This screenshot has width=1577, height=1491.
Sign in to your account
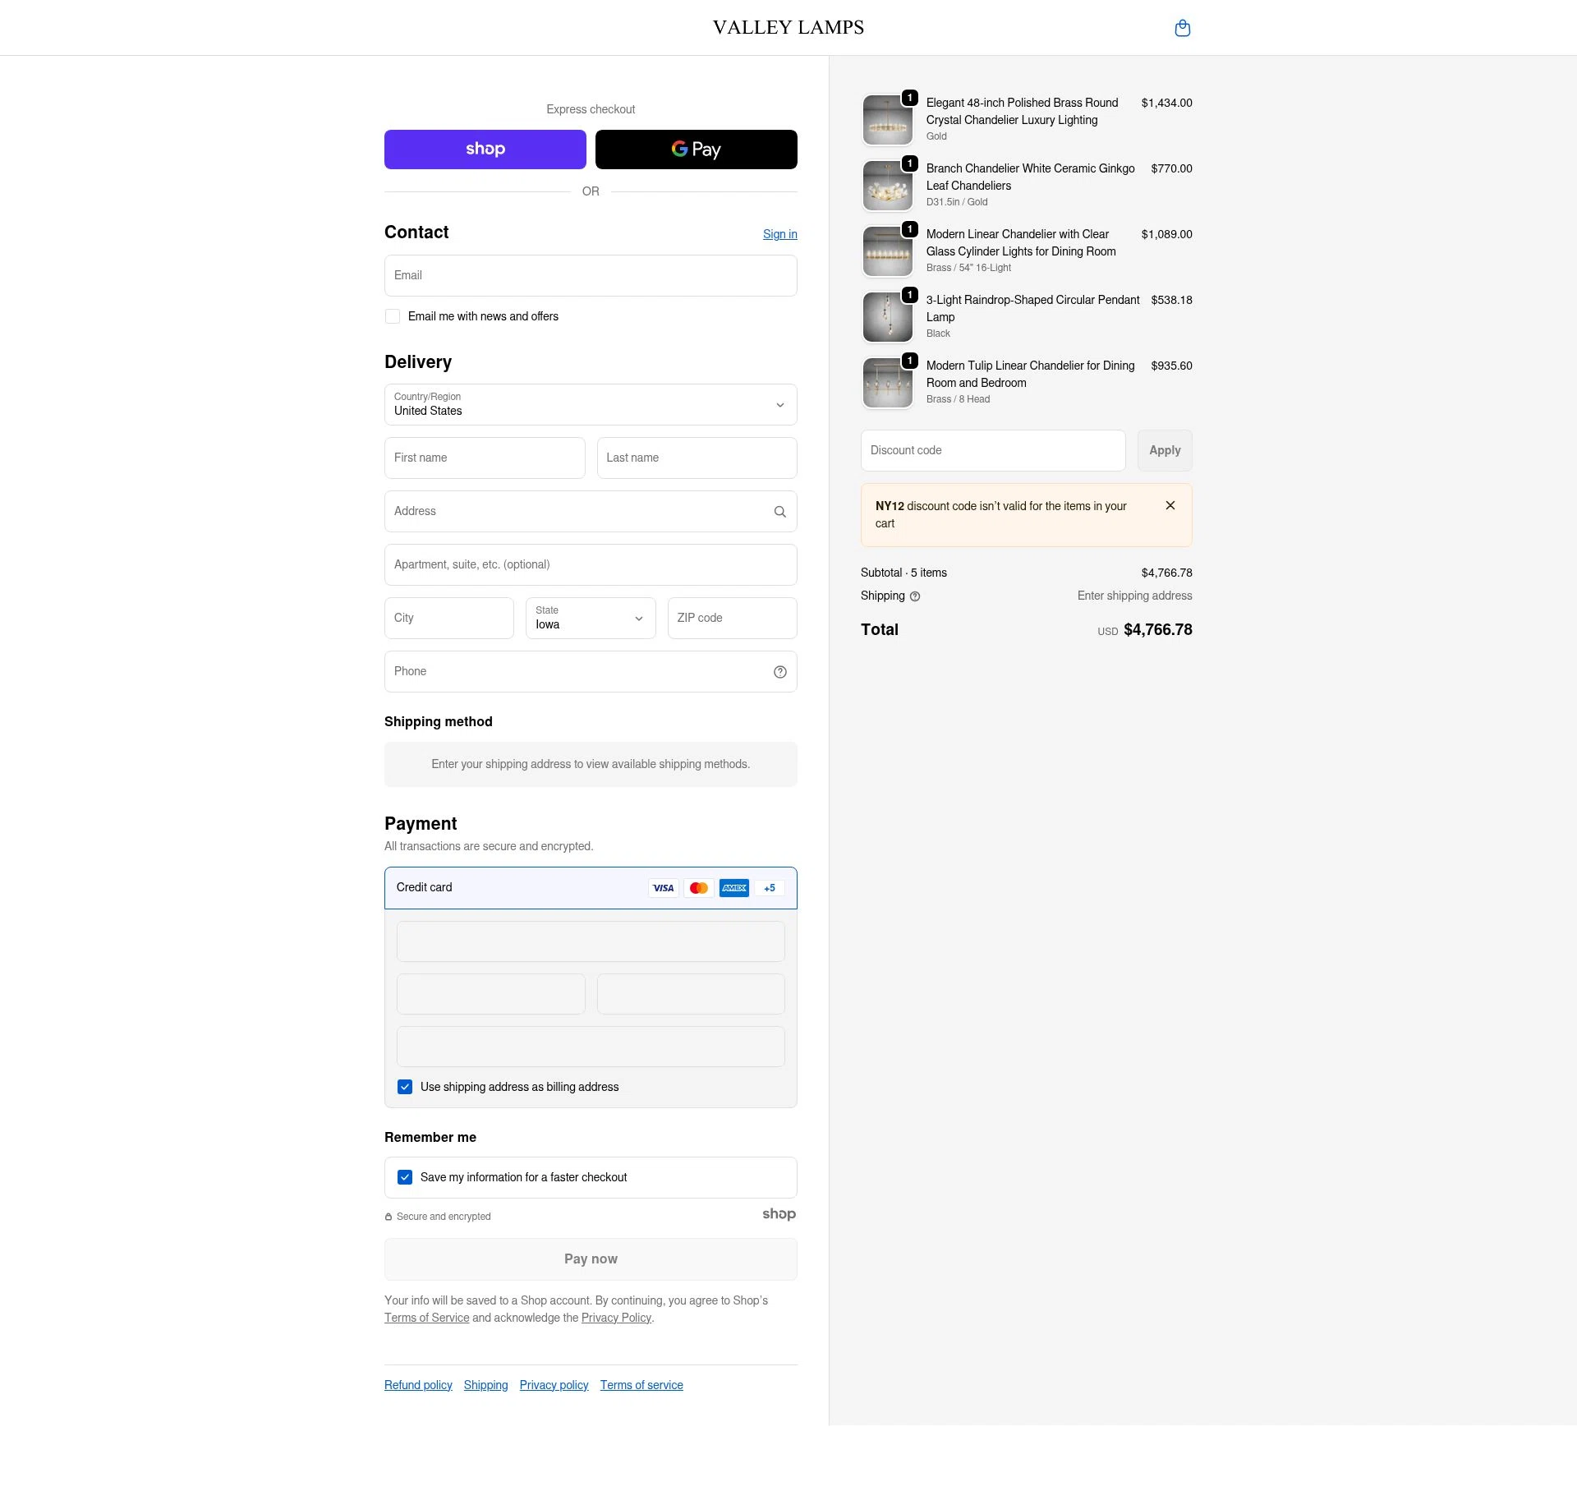[x=779, y=234]
